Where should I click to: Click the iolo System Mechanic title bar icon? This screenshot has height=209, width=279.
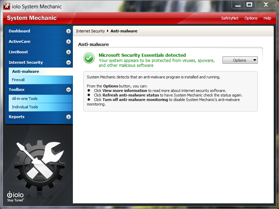(6, 6)
